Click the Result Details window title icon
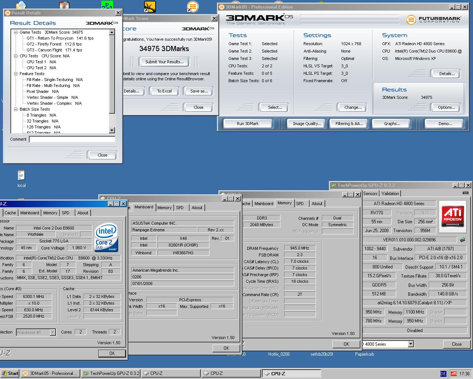 [7, 13]
